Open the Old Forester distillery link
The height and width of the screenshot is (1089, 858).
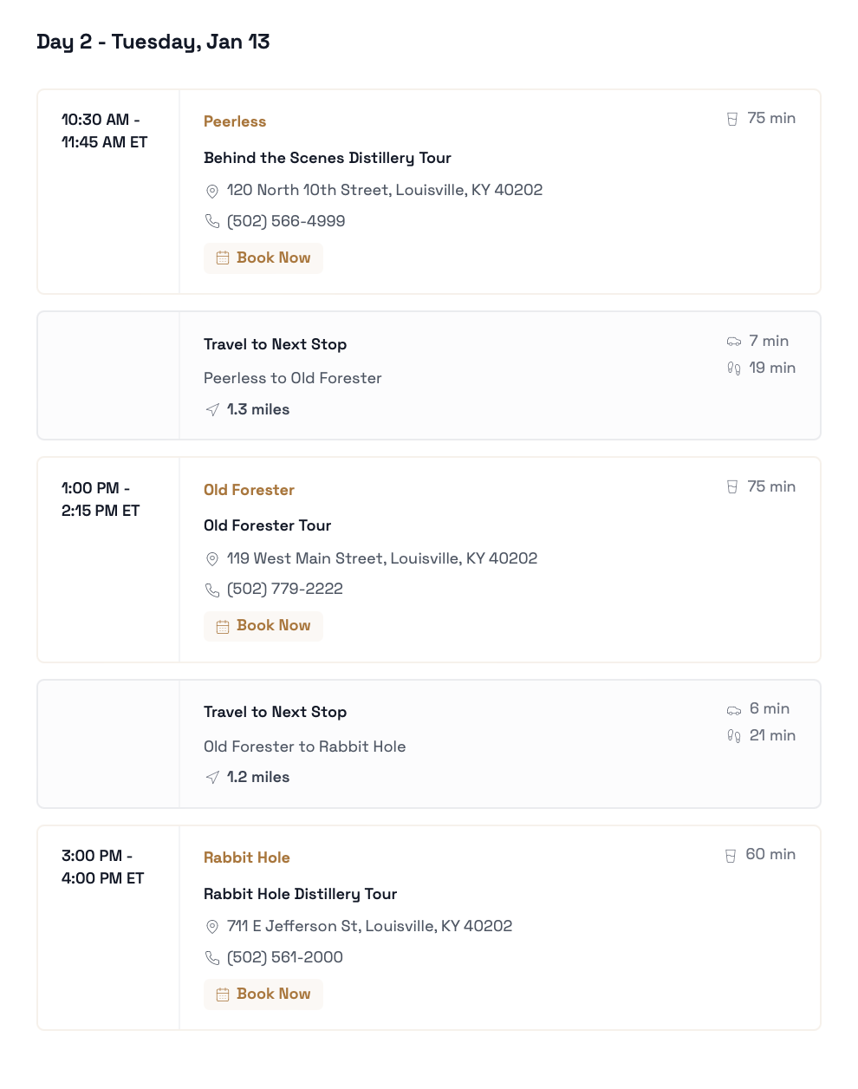tap(249, 490)
